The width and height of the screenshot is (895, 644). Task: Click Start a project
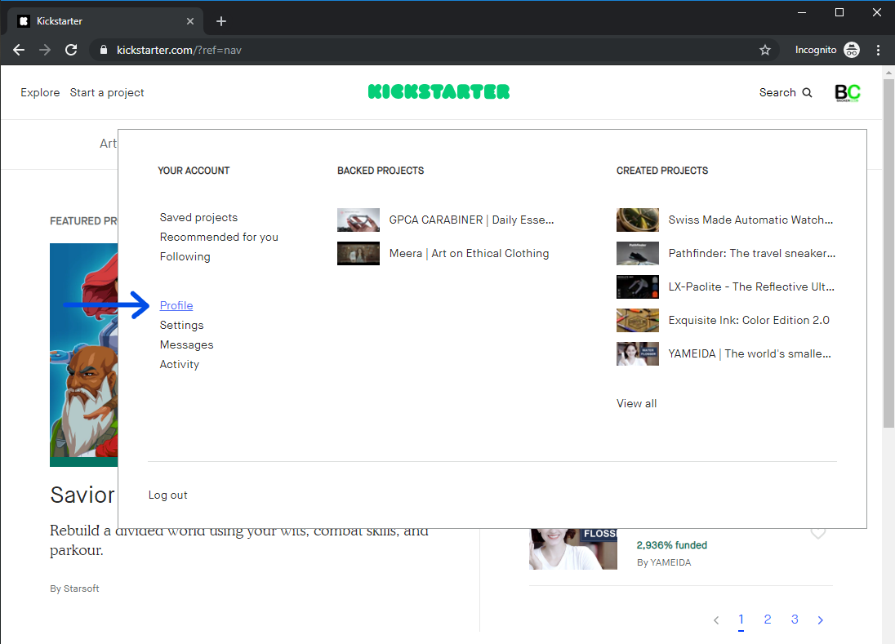coord(107,92)
